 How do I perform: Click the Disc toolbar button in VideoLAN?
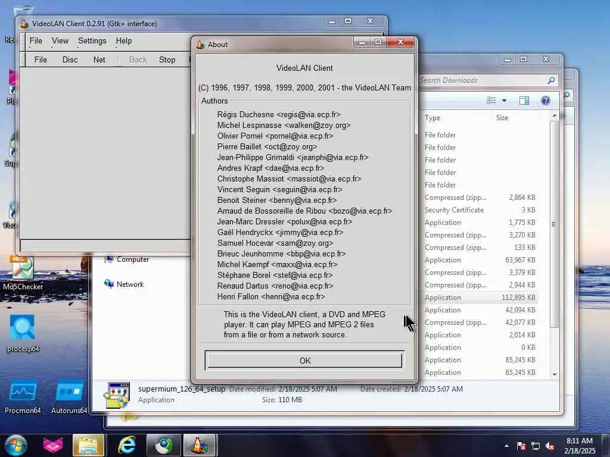tap(70, 60)
